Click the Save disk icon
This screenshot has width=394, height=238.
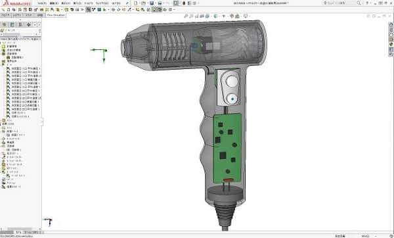point(152,3)
